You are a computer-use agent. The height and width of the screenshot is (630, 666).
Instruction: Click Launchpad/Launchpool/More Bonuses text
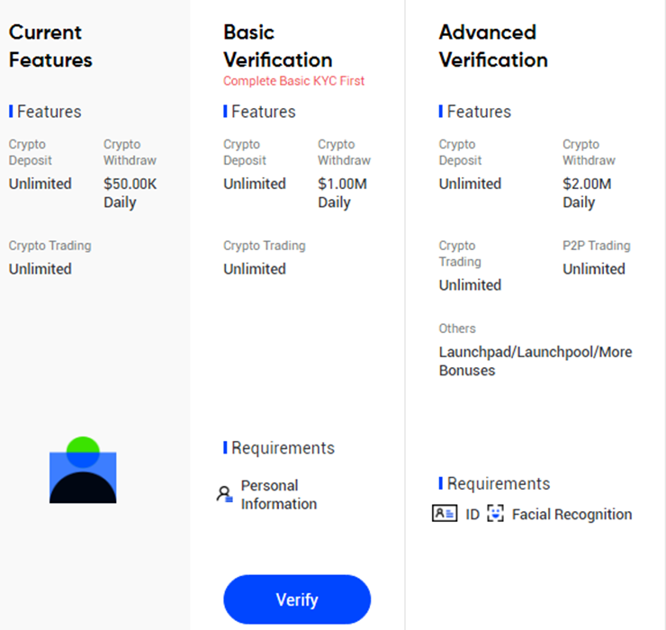535,361
